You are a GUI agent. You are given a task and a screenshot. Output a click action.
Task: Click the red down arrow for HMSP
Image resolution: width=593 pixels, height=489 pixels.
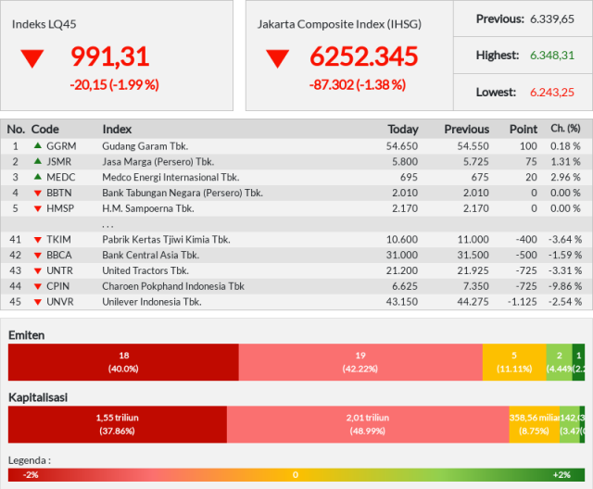(37, 208)
